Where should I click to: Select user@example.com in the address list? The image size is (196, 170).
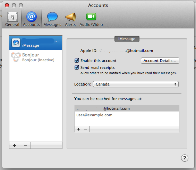click(127, 115)
